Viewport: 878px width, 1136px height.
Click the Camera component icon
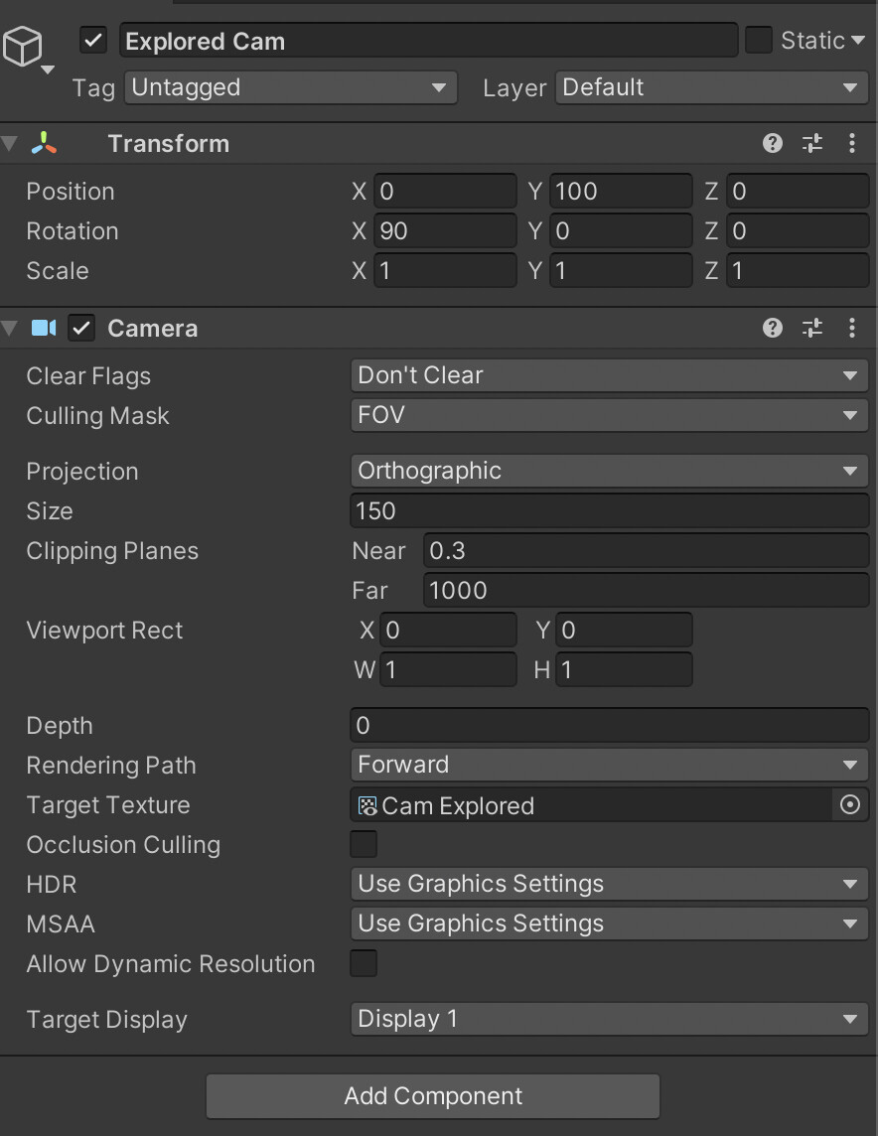coord(42,328)
